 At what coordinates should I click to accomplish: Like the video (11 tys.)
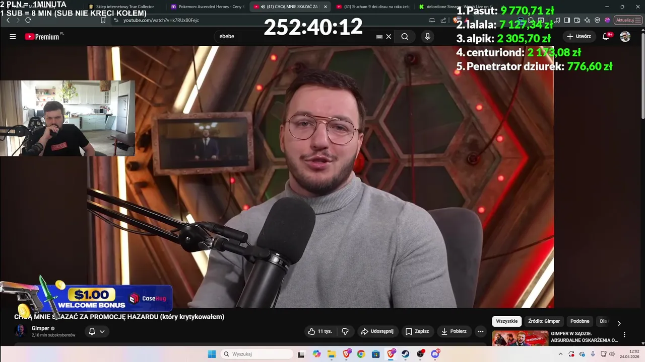coord(320,331)
